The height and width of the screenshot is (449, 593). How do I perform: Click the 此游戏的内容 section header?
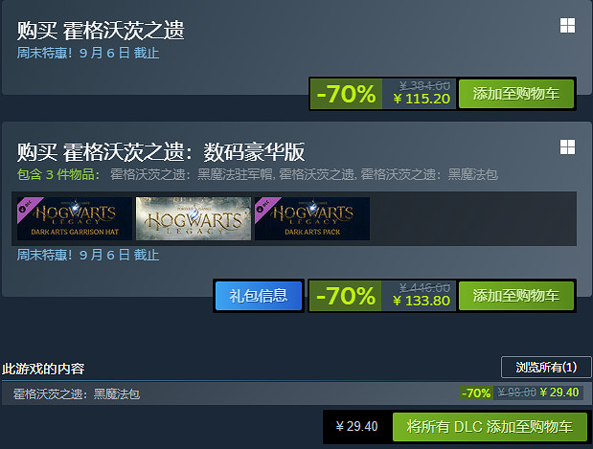coord(43,369)
